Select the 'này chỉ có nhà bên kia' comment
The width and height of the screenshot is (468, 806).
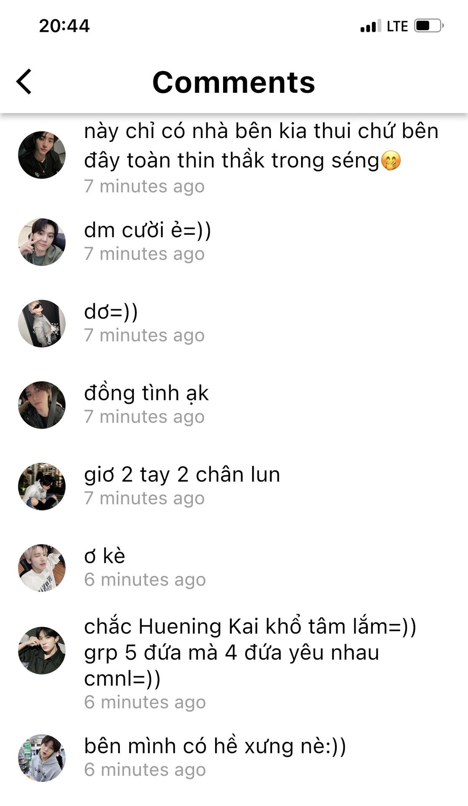(261, 146)
